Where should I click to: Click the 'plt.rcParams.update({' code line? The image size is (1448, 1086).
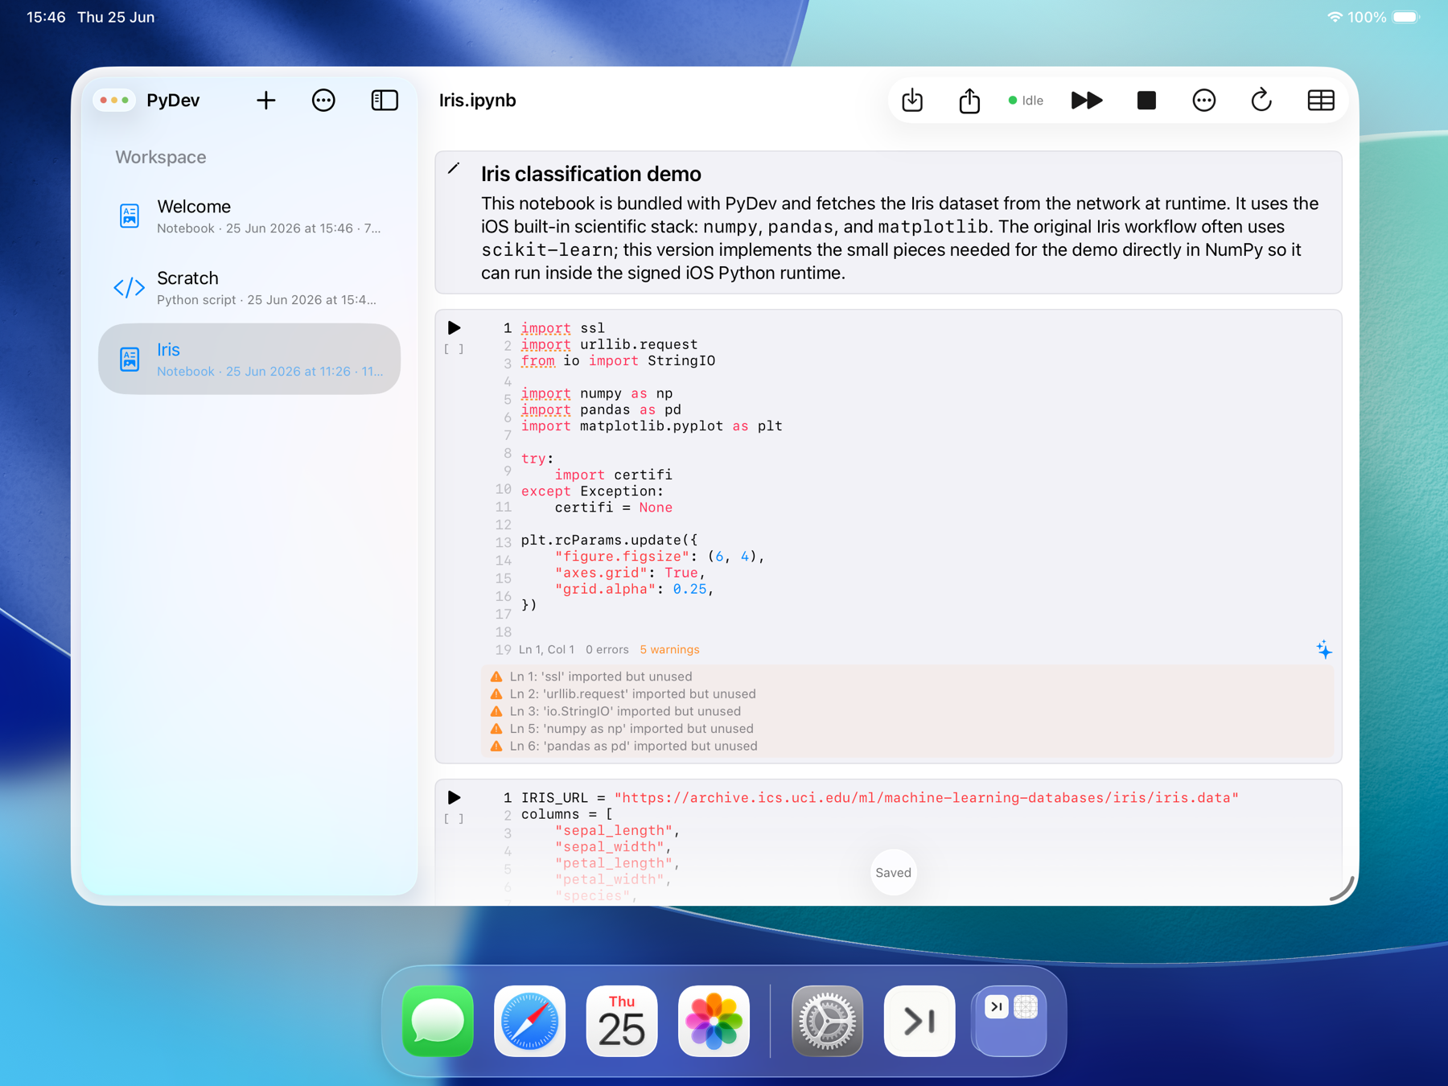610,541
